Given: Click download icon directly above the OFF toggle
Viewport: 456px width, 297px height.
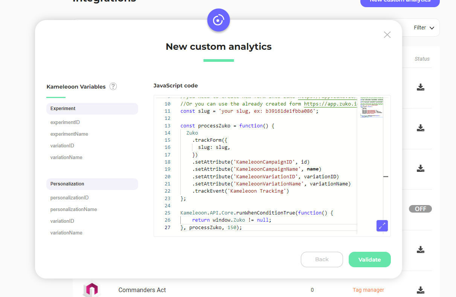Looking at the screenshot, I should (x=421, y=168).
